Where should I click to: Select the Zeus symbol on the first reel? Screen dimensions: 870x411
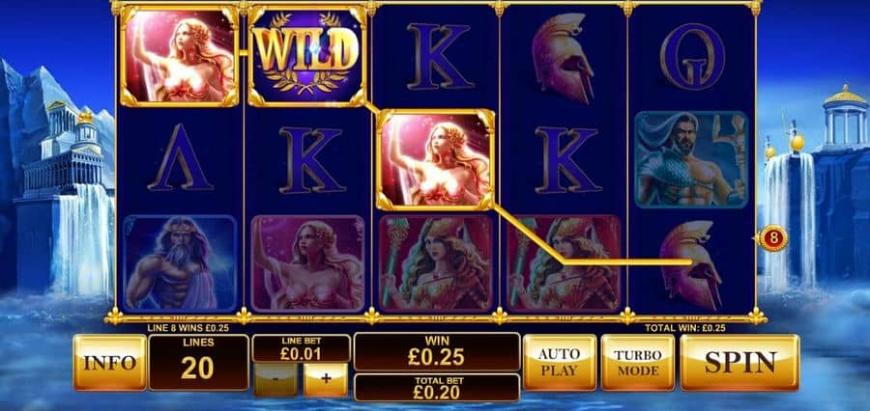(x=180, y=263)
